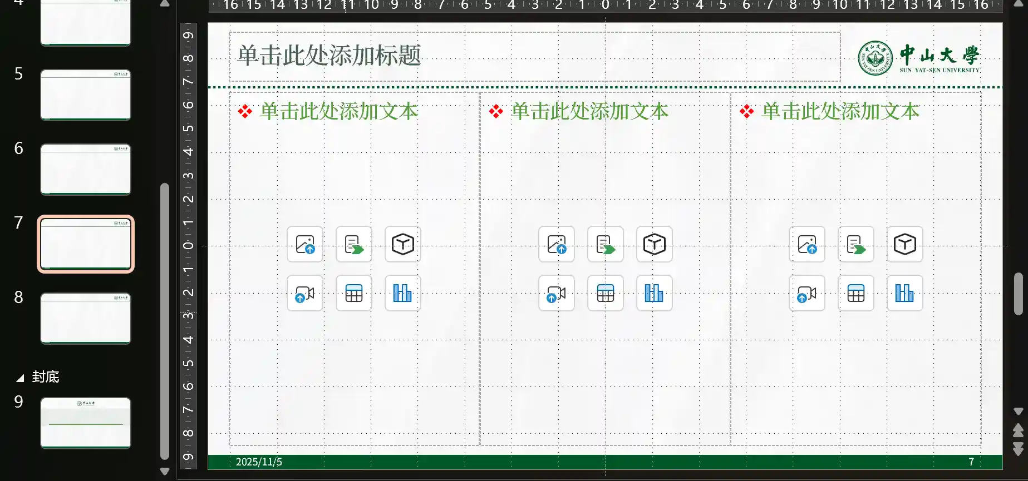
Task: Click title placeholder 单击此处添加标题
Action: coord(534,56)
